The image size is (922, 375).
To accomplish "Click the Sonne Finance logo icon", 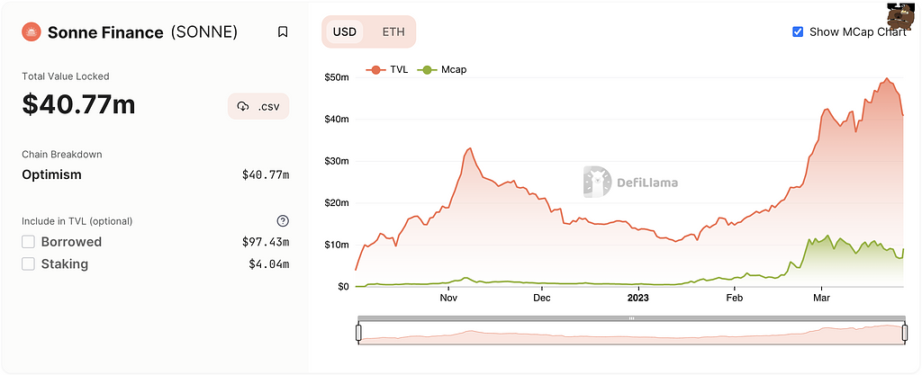I will click(32, 32).
